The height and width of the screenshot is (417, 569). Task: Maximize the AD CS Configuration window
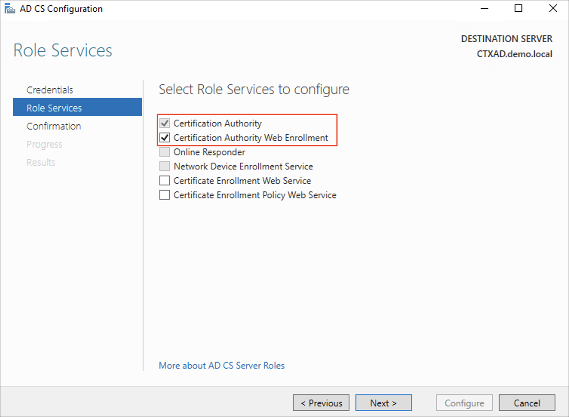tap(518, 8)
